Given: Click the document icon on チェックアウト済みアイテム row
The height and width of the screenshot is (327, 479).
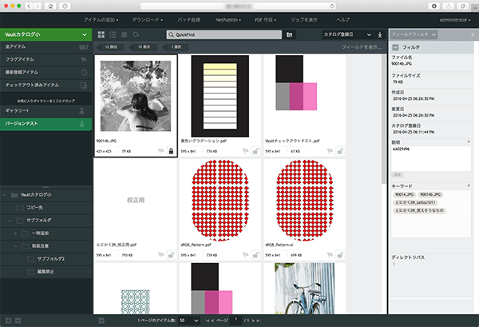Looking at the screenshot, I should pos(84,86).
